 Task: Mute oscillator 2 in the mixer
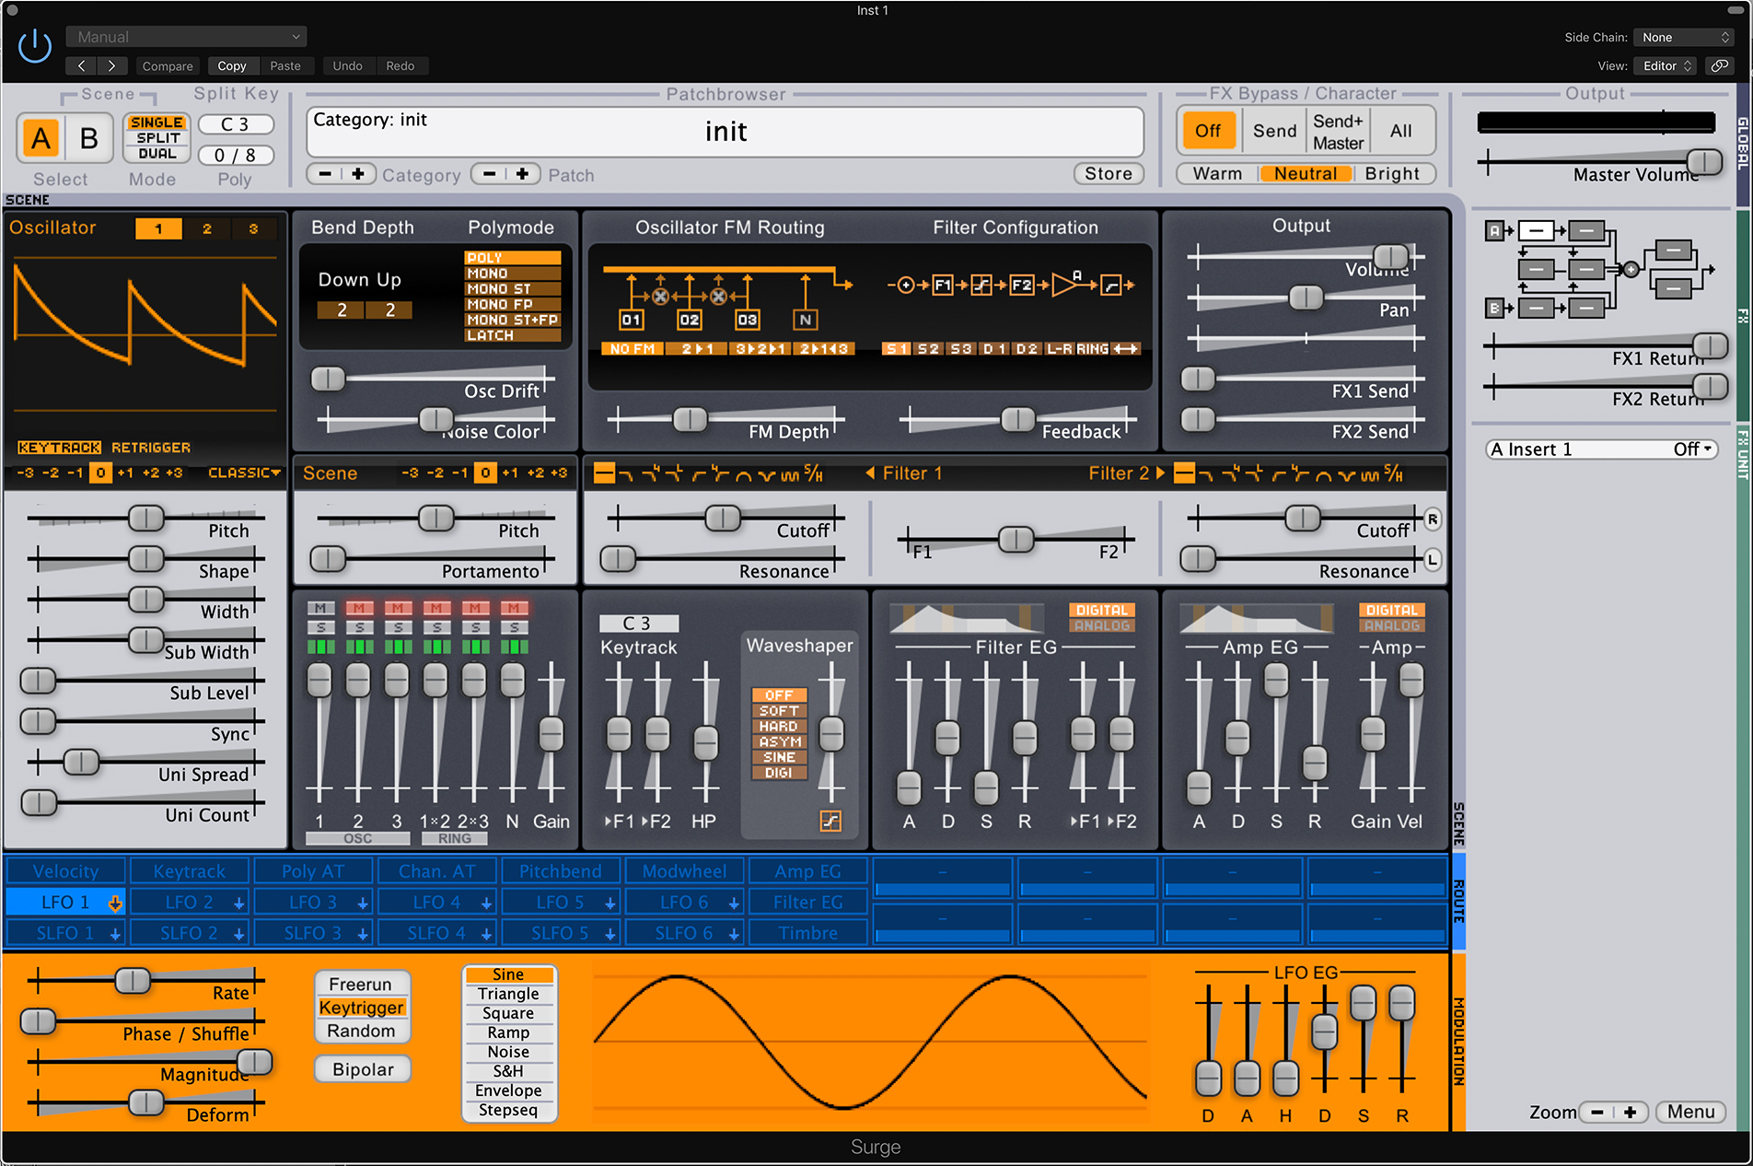[x=358, y=608]
